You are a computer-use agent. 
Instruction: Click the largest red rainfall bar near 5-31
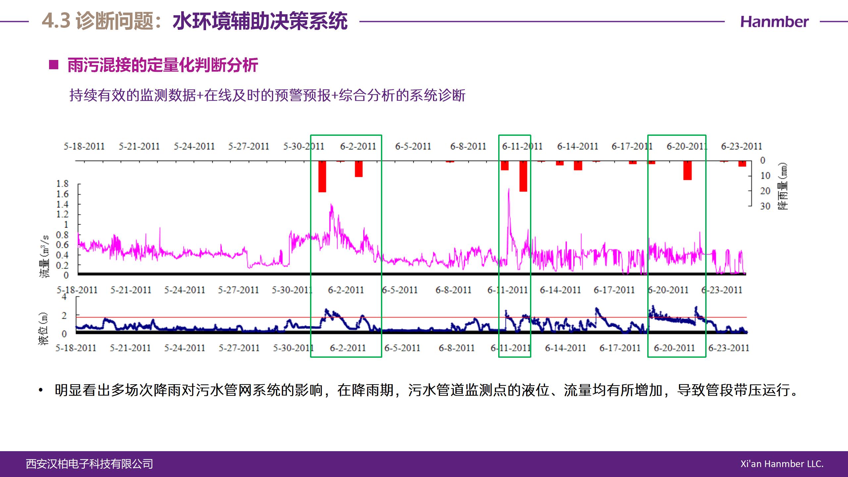pos(322,177)
